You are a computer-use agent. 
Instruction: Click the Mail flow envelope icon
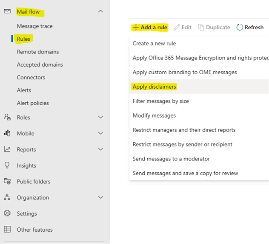(7, 11)
